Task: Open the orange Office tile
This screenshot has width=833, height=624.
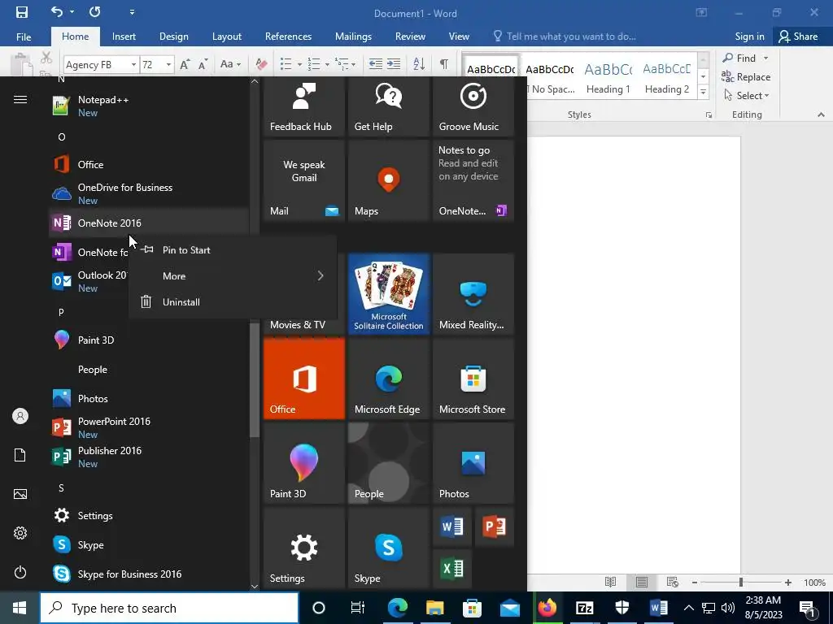Action: pos(304,379)
